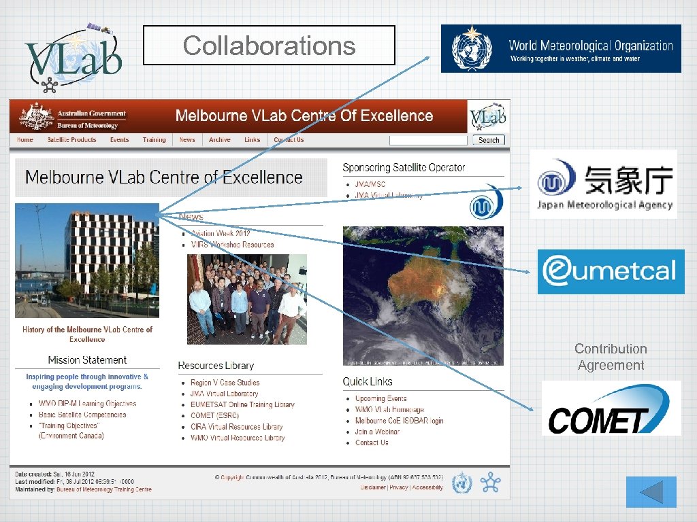The image size is (697, 522).
Task: Click the Melbourne VLab Centre of Excellence page heading
Action: (x=163, y=177)
